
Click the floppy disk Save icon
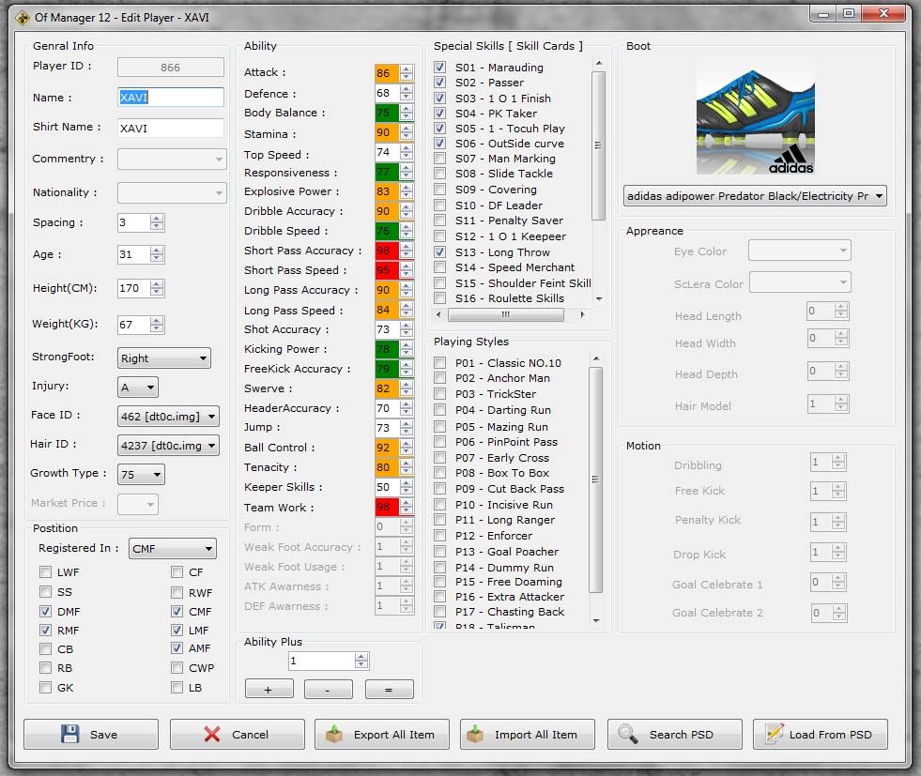click(69, 735)
